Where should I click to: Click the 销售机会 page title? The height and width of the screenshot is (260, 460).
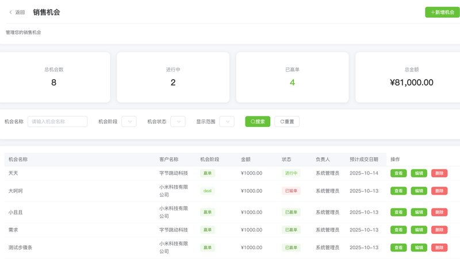pos(47,12)
